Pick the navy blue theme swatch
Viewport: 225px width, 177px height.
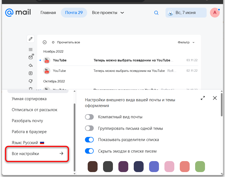coord(139,167)
